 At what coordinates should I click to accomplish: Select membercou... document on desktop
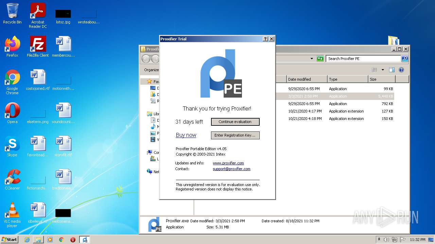[x=63, y=47]
